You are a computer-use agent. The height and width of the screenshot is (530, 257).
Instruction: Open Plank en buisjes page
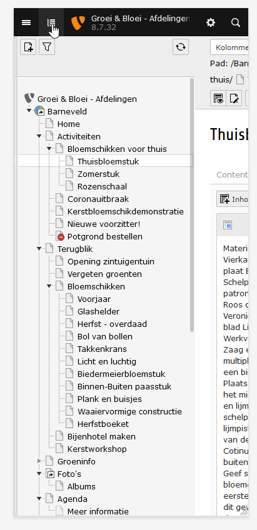pyautogui.click(x=109, y=399)
